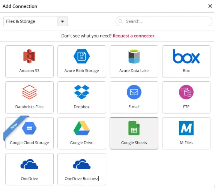This screenshot has width=215, height=188.
Task: Click the Azure Blob Storage label
Action: [x=81, y=71]
